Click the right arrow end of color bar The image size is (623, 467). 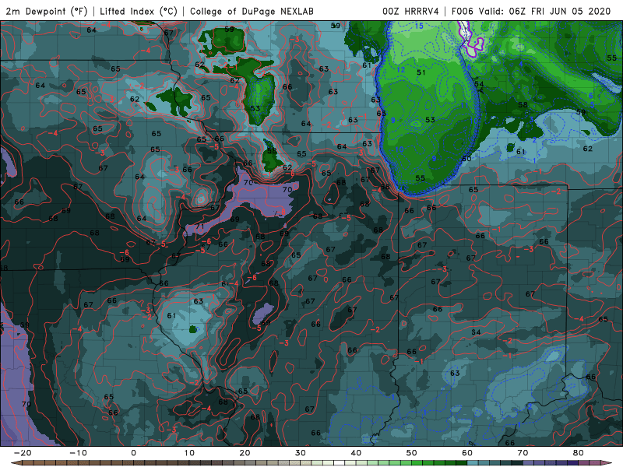607,463
